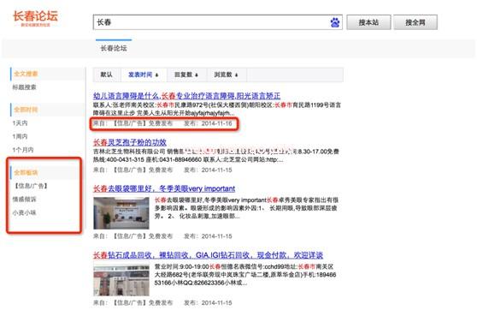Select the 全部时间 filter
477x316 pixels.
coord(26,110)
